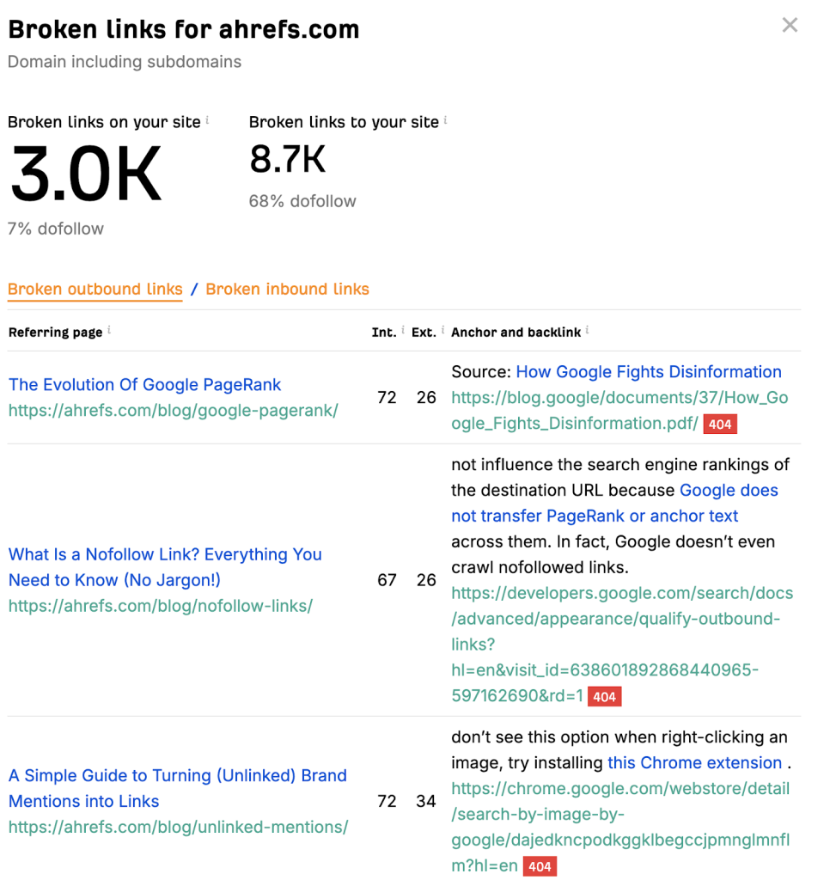
Task: Open the ahrefs.com/blog/google-pagerank/ URL
Action: pos(173,411)
